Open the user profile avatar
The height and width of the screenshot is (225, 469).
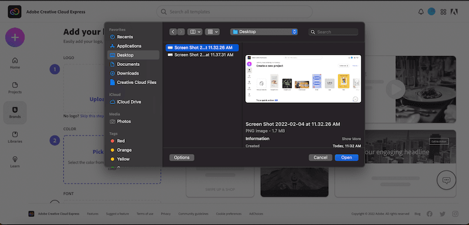pyautogui.click(x=431, y=12)
